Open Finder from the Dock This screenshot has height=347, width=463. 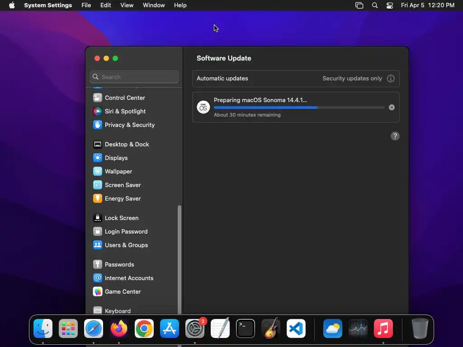pyautogui.click(x=43, y=328)
